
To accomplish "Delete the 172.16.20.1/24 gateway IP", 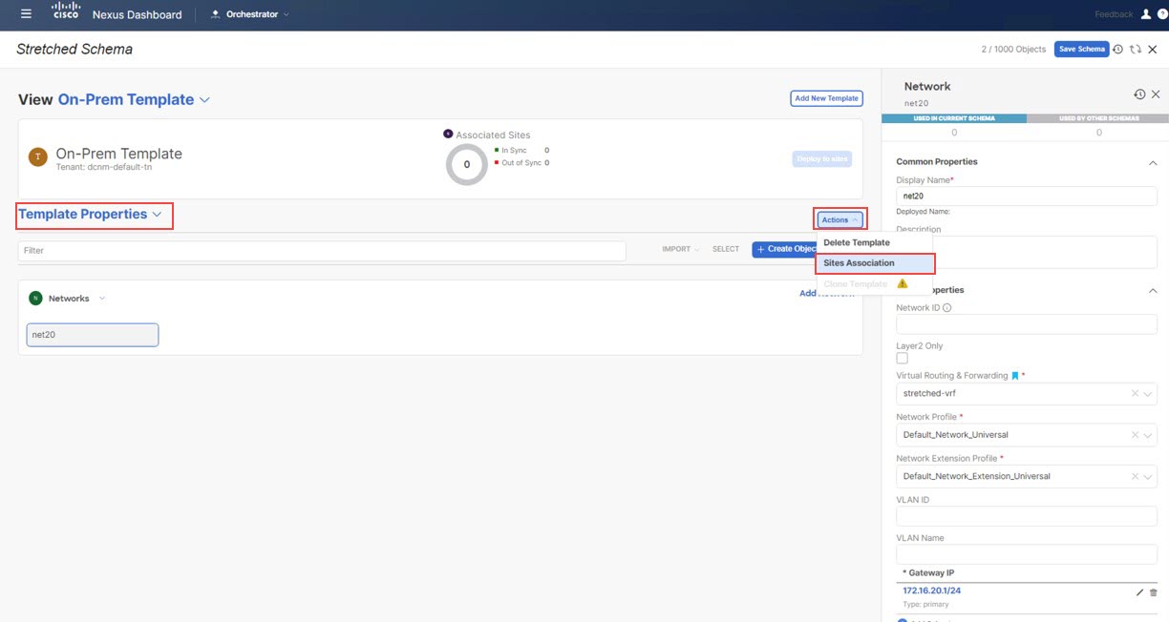I will pos(1154,592).
